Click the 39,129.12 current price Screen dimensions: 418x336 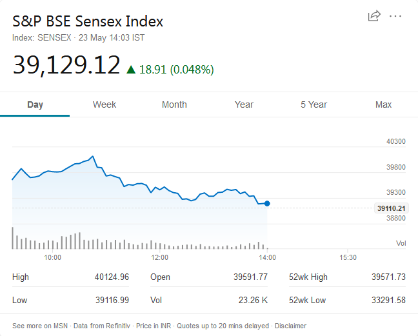(x=66, y=65)
